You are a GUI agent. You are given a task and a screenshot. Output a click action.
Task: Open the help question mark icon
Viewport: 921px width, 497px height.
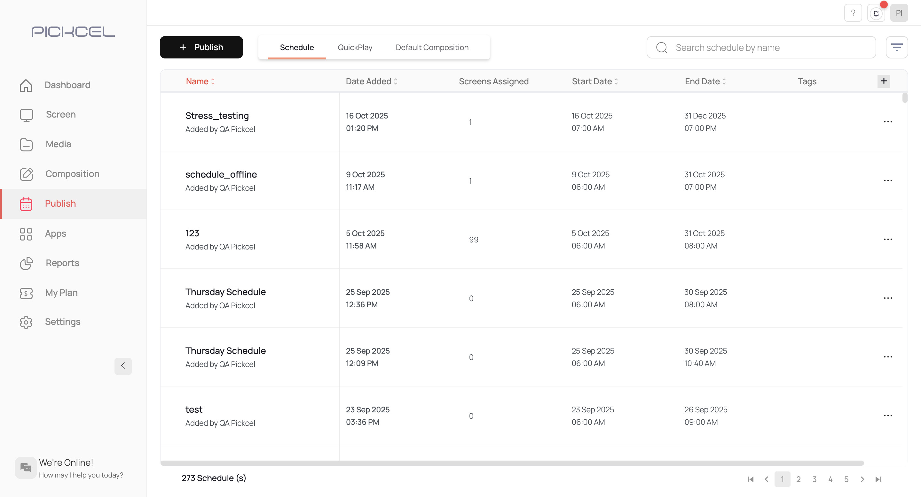click(x=853, y=13)
